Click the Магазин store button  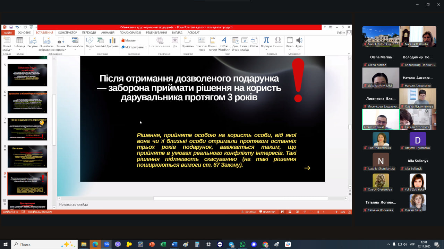click(x=129, y=40)
